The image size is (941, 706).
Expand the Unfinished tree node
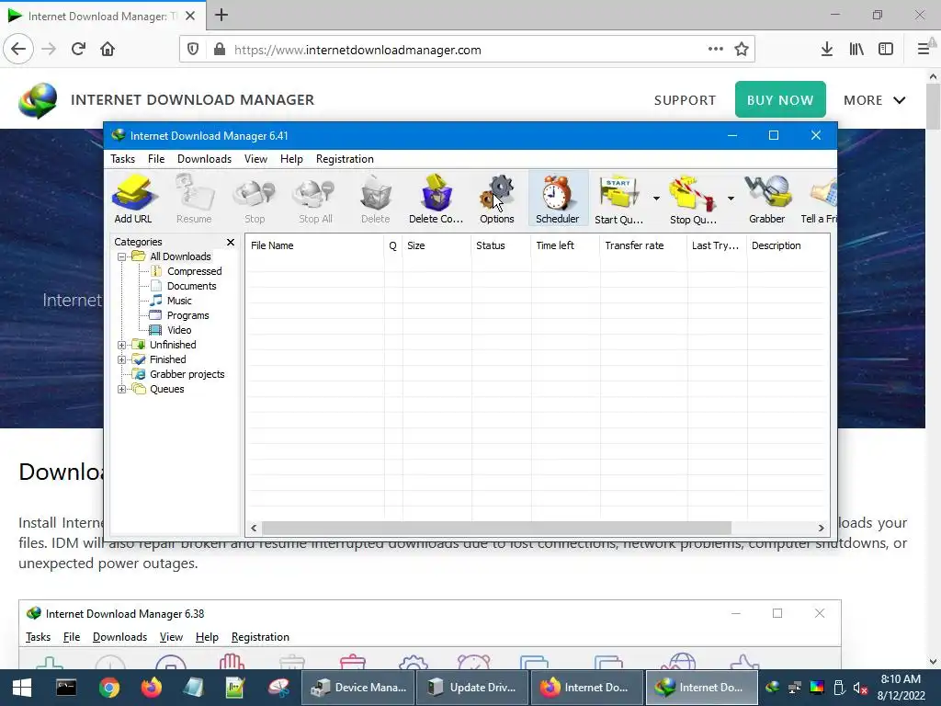[x=122, y=346]
